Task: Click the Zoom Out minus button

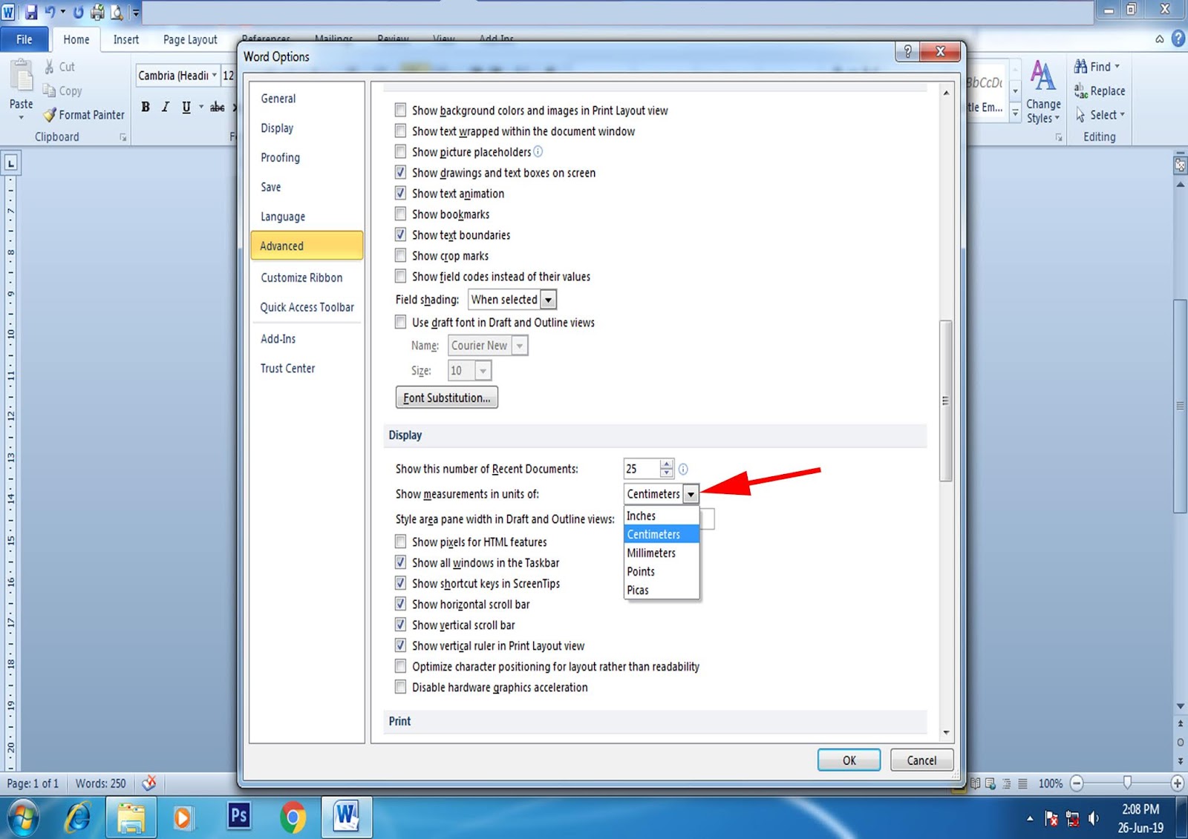Action: click(1077, 783)
